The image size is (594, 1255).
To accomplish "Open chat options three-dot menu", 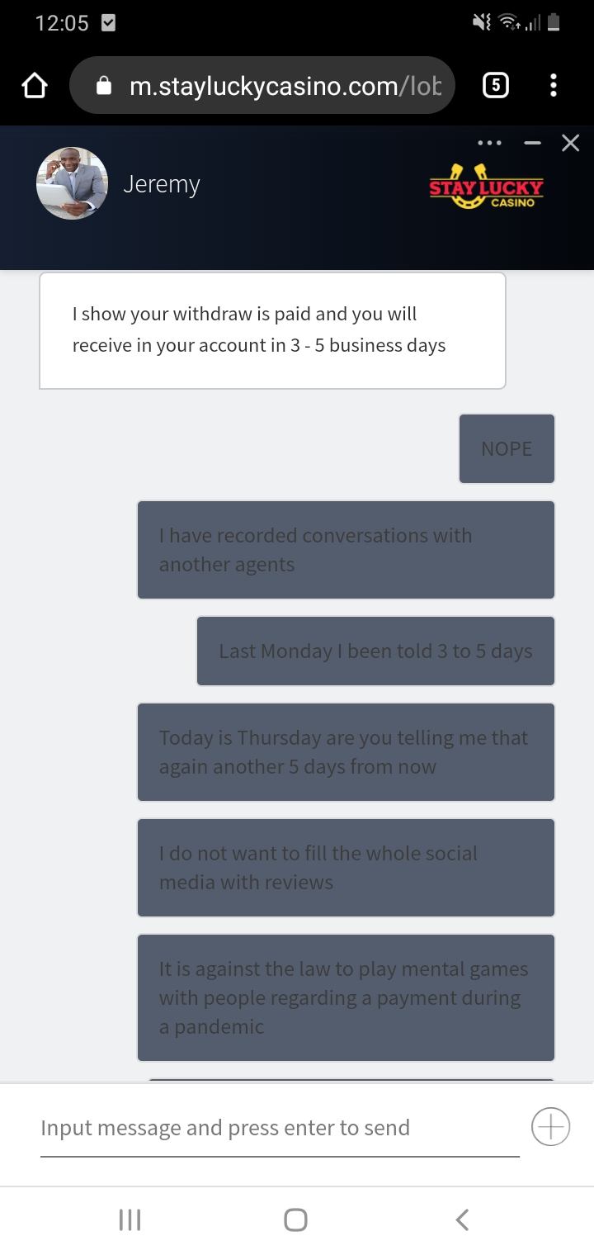I will 489,143.
